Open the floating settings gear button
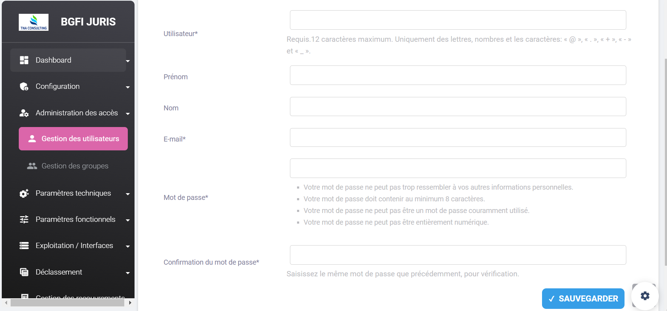The image size is (667, 311). (645, 296)
